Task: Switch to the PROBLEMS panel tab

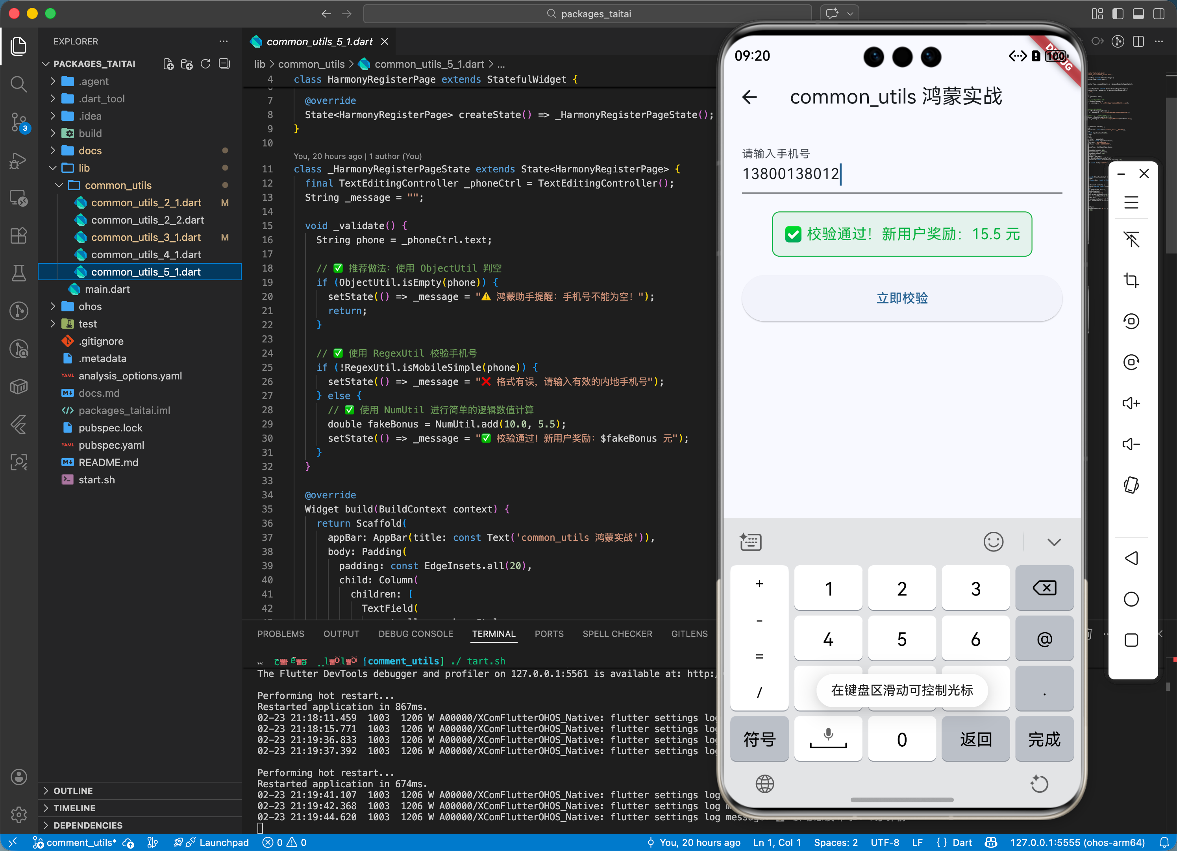Action: pos(281,634)
